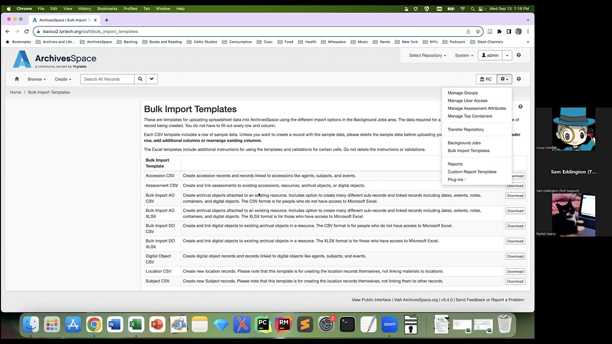Download the Bulk Import AO XLSX template

(x=515, y=211)
